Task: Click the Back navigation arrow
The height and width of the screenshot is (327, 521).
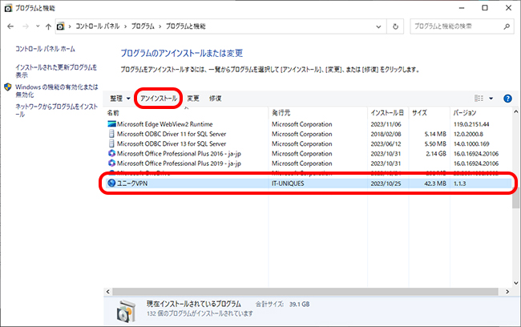Action: click(x=10, y=26)
